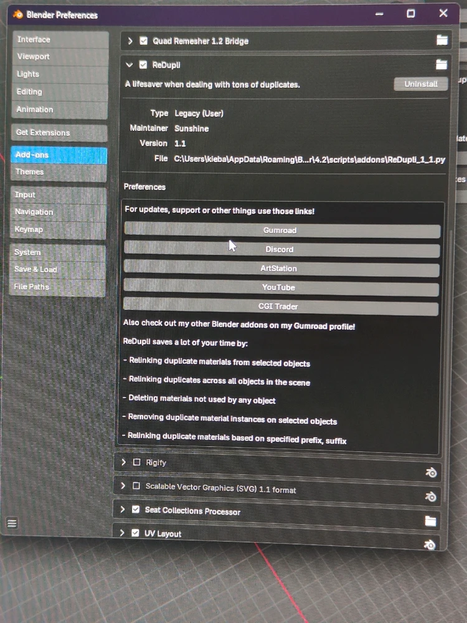This screenshot has height=623, width=467.
Task: Switch to the Themes section
Action: [59, 172]
